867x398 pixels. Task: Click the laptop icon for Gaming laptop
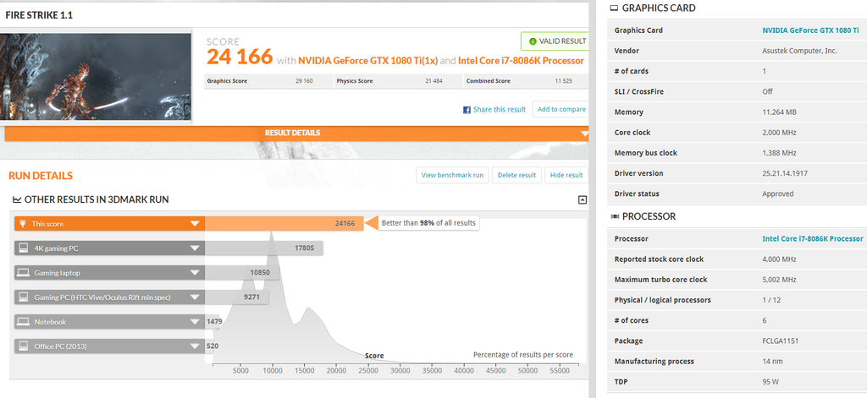(x=23, y=273)
